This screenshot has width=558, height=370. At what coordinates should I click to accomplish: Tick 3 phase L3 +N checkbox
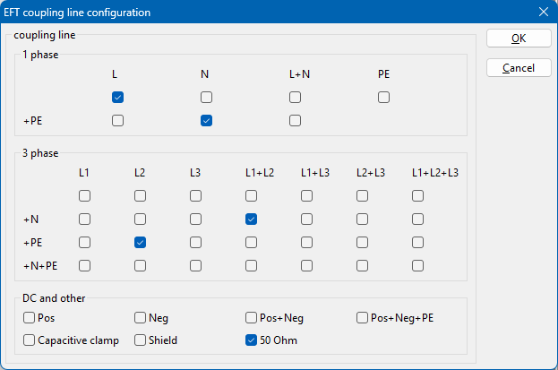pos(195,219)
